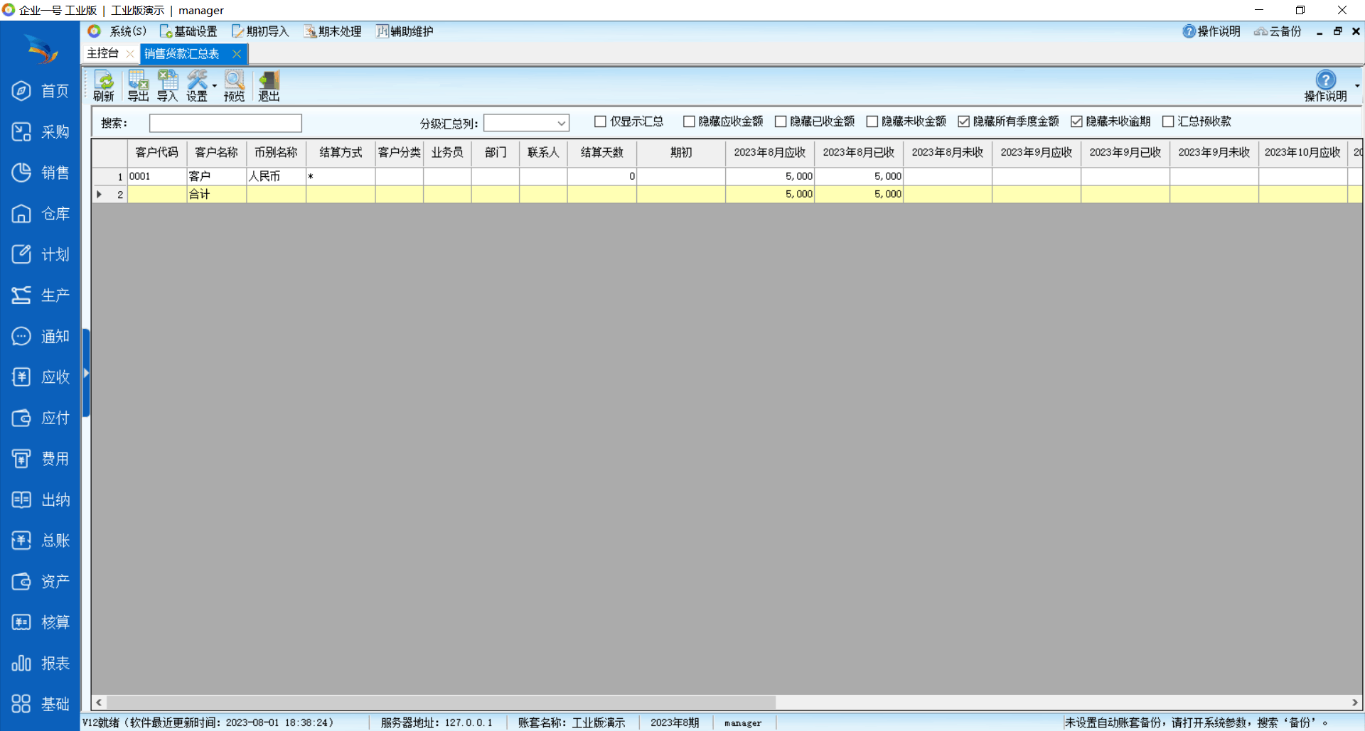This screenshot has height=731, width=1365.
Task: Click the 刷新 refresh toolbar icon
Action: 104,86
